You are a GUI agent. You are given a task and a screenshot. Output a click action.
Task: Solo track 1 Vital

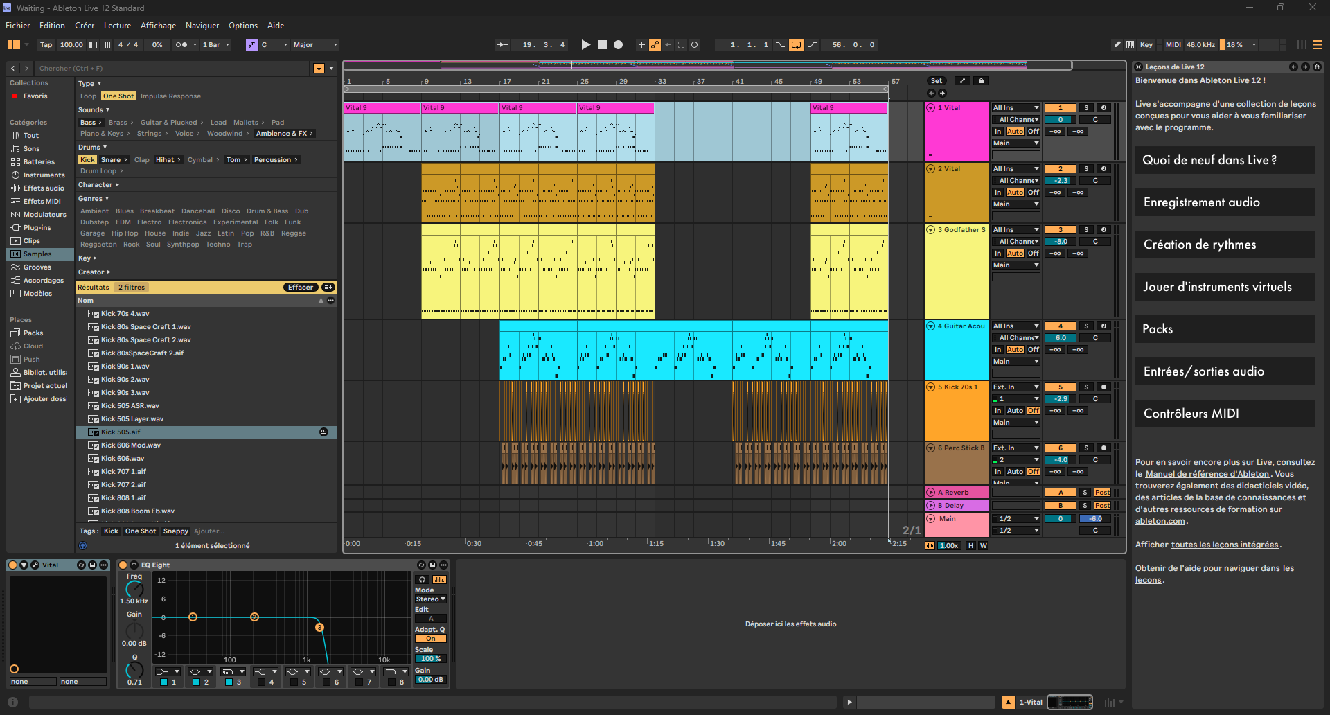(x=1086, y=108)
